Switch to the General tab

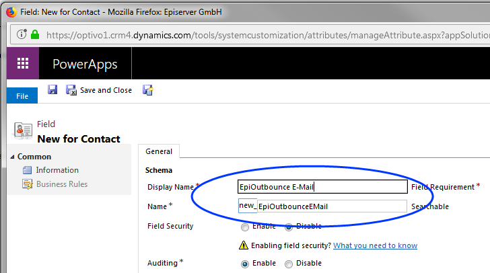point(159,151)
